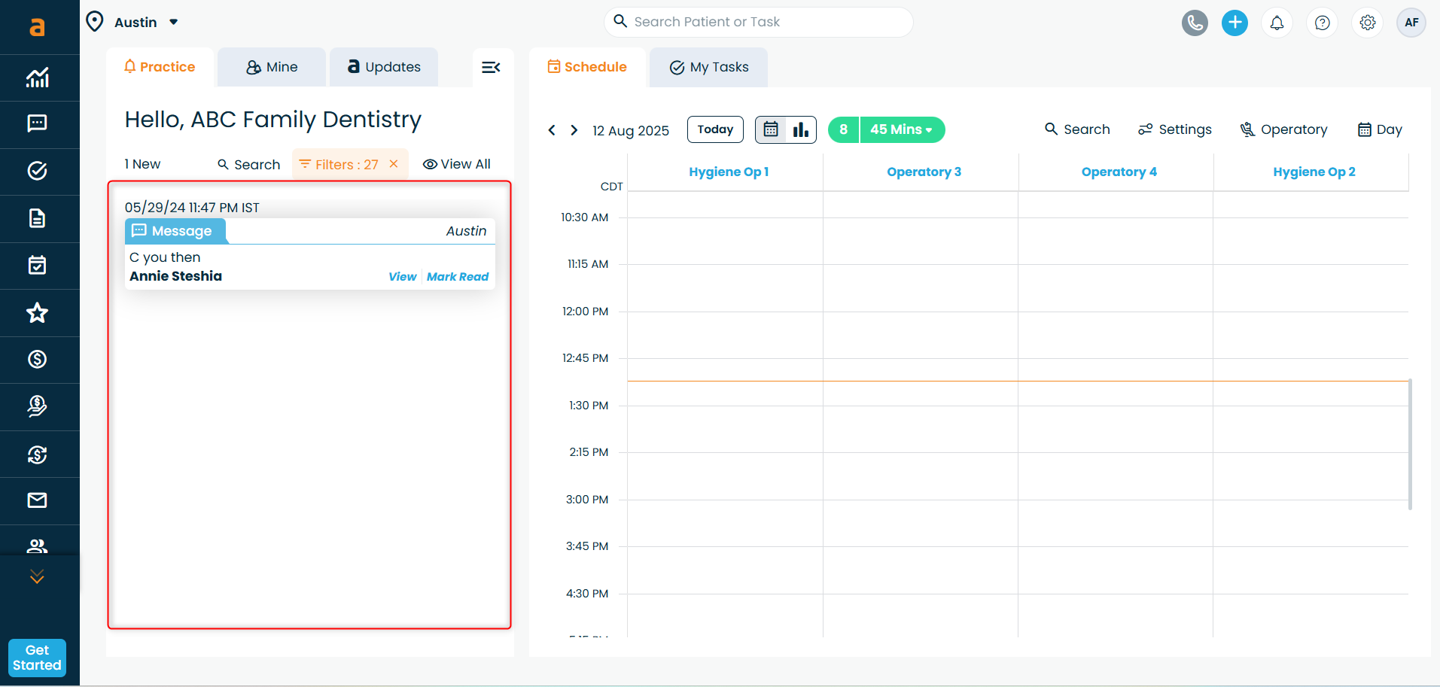1440x687 pixels.
Task: Open the notifications bell icon
Action: click(1277, 23)
